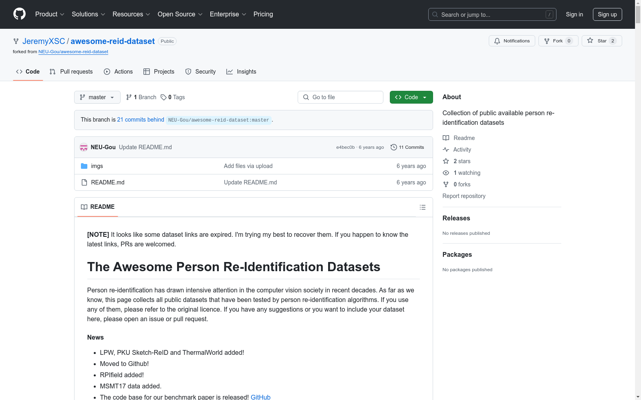Click the 1 Branch link
This screenshot has height=400, width=641.
141,97
